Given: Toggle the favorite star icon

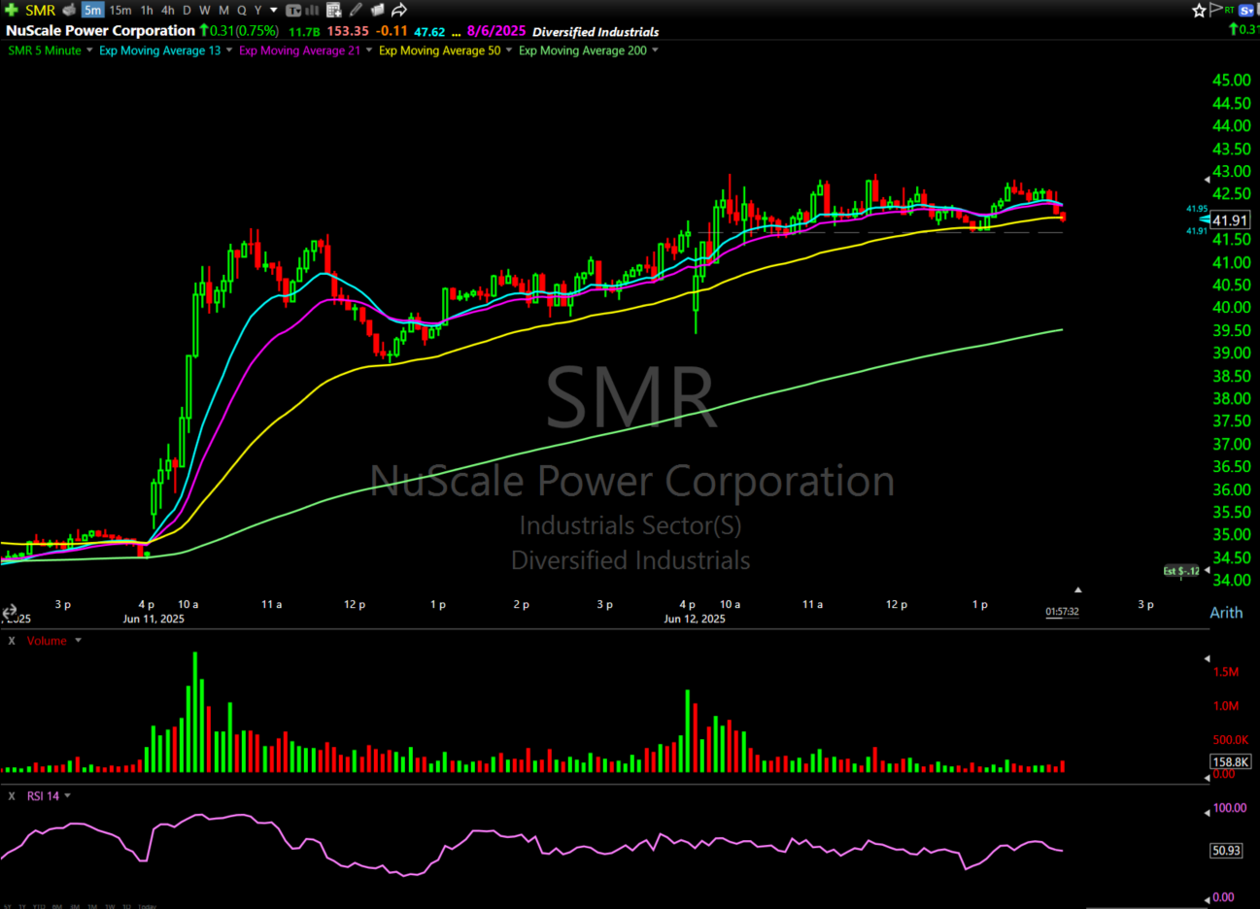Looking at the screenshot, I should point(1200,10).
